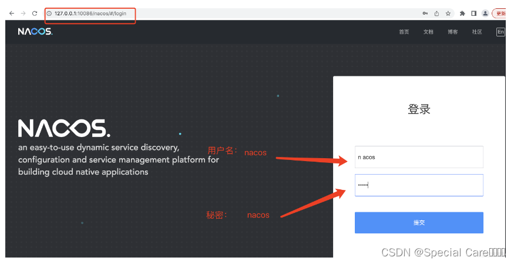Go forward with the browser forward arrow

23,14
